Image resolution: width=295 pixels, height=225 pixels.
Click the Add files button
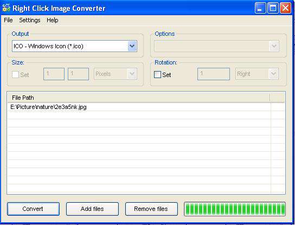92,209
